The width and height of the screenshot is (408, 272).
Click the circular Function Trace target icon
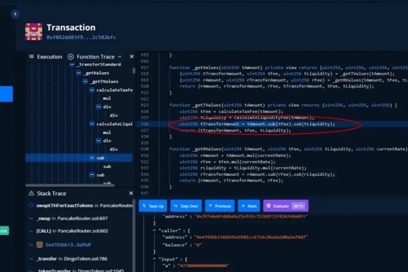(71, 57)
